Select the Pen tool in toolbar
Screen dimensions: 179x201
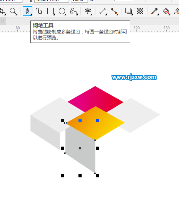28,11
